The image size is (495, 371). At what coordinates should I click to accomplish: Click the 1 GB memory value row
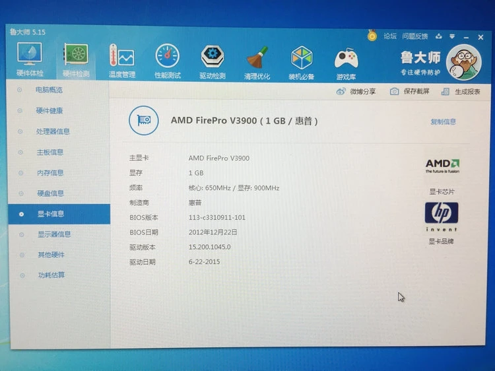pos(196,173)
